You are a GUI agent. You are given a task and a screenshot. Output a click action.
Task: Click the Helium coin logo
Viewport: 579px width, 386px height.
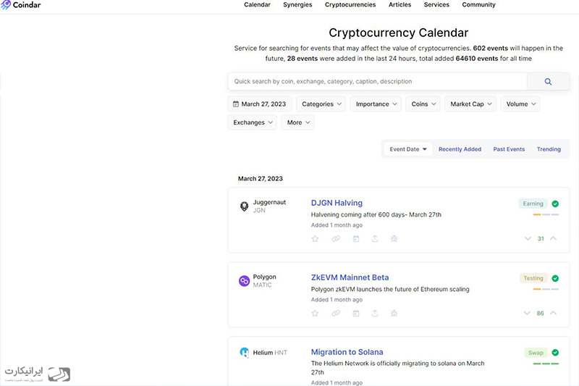(x=244, y=353)
